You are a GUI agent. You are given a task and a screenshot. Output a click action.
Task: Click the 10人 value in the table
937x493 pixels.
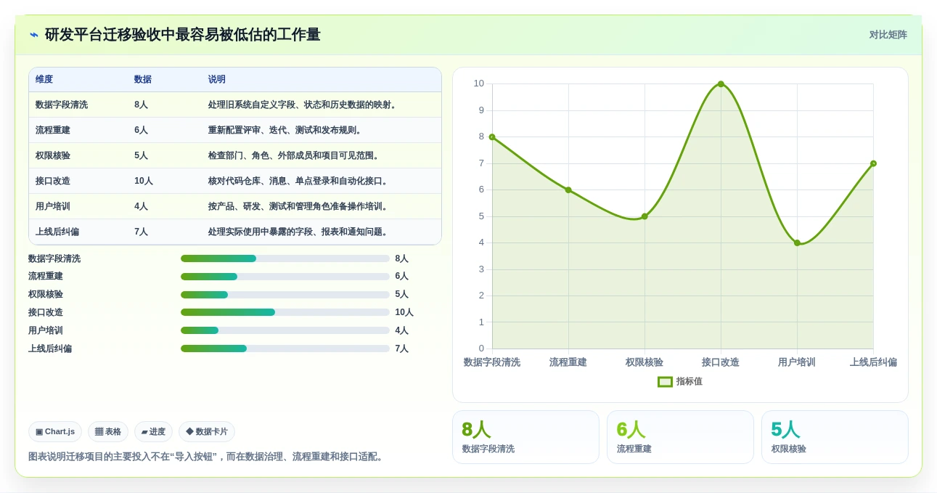coord(144,181)
